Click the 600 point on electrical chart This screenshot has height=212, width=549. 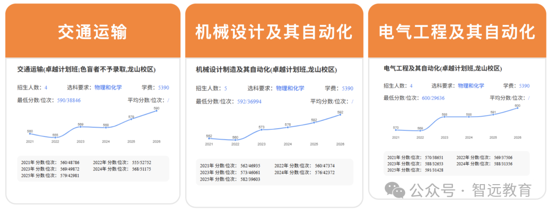[x=517, y=108]
